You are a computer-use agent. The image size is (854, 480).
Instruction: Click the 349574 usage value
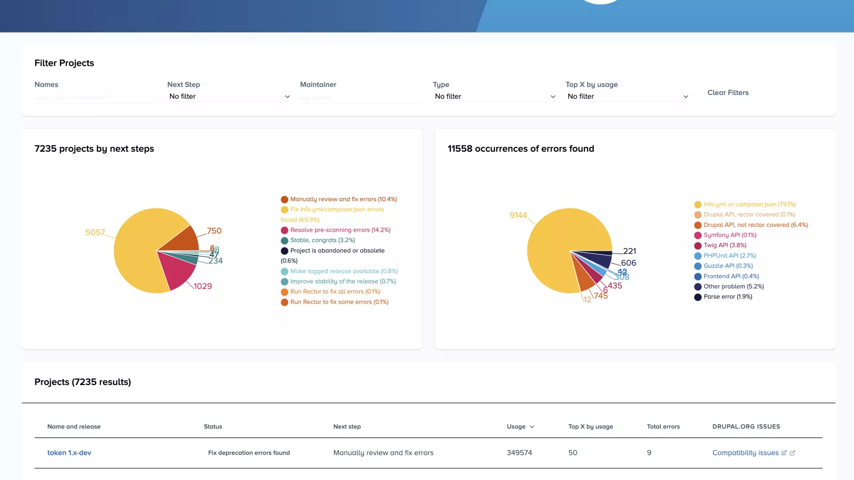point(519,453)
